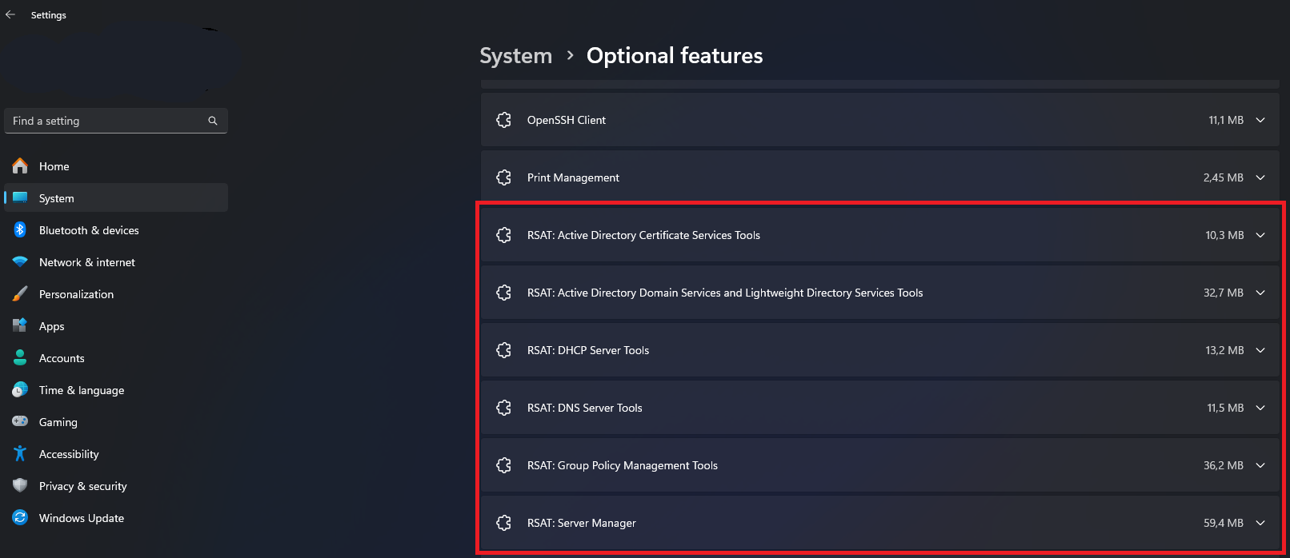This screenshot has width=1290, height=558.
Task: Go to Bluetooth & devices settings
Action: pos(116,229)
